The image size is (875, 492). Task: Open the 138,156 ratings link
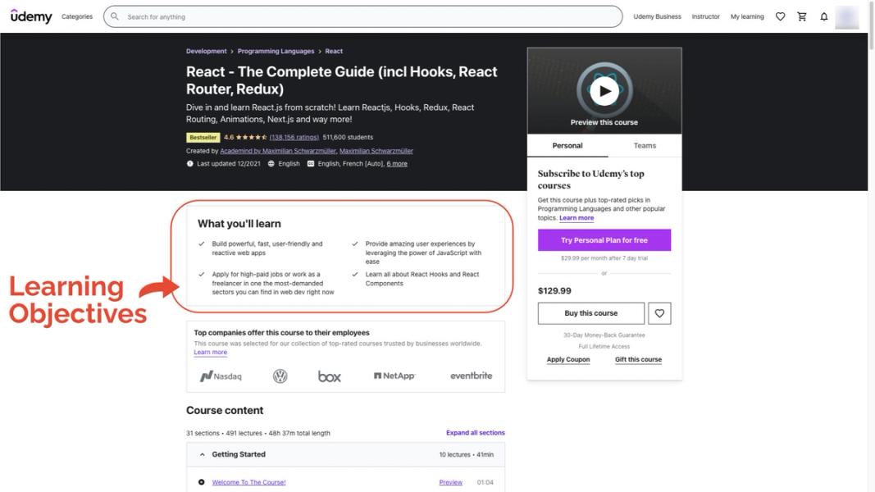coord(295,135)
